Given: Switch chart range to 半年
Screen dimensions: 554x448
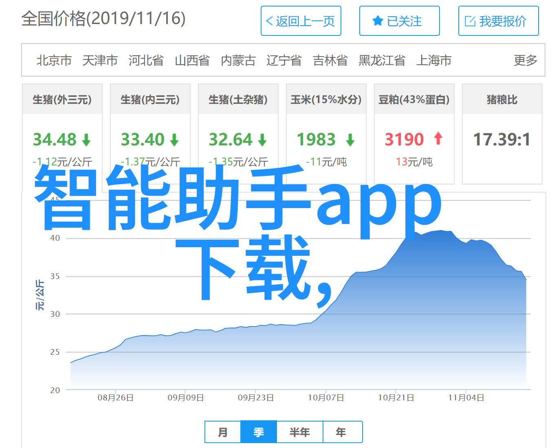Looking at the screenshot, I should tap(300, 432).
